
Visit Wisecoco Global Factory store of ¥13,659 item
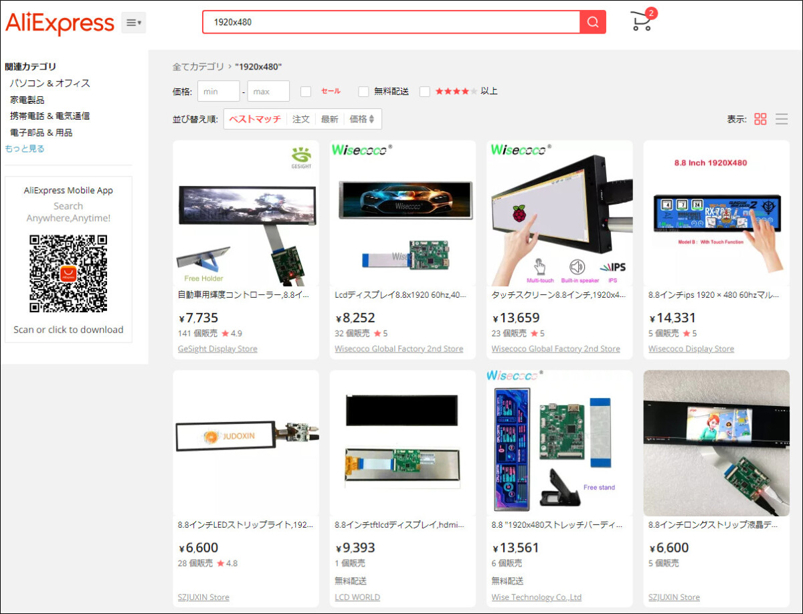(x=555, y=348)
